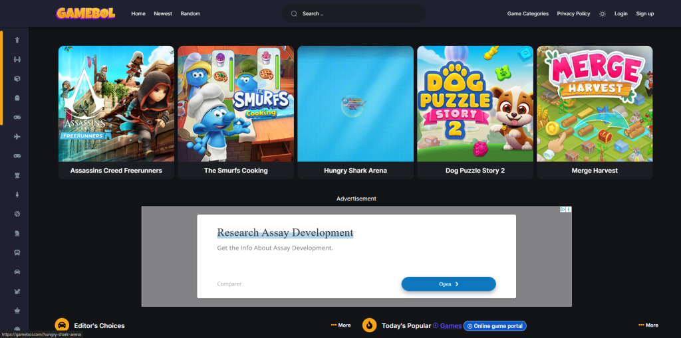Select the chess rook sidebar icon
The height and width of the screenshot is (338, 681).
point(17,175)
